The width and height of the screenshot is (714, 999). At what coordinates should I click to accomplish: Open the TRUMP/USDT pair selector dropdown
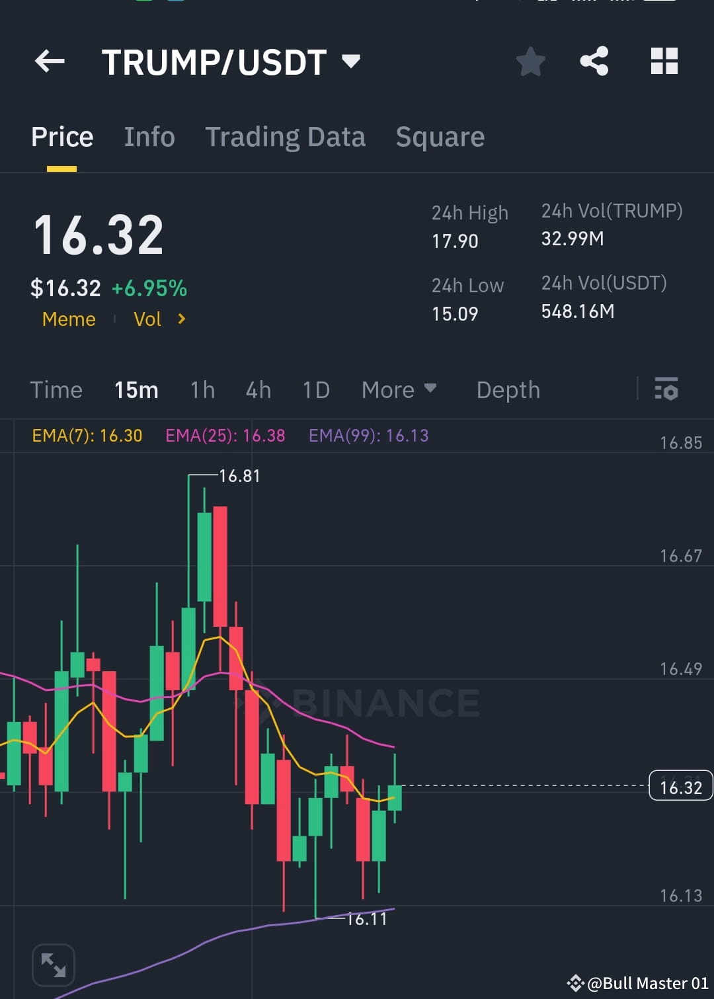(351, 61)
